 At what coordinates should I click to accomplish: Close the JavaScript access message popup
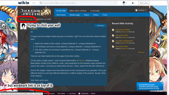point(162,83)
